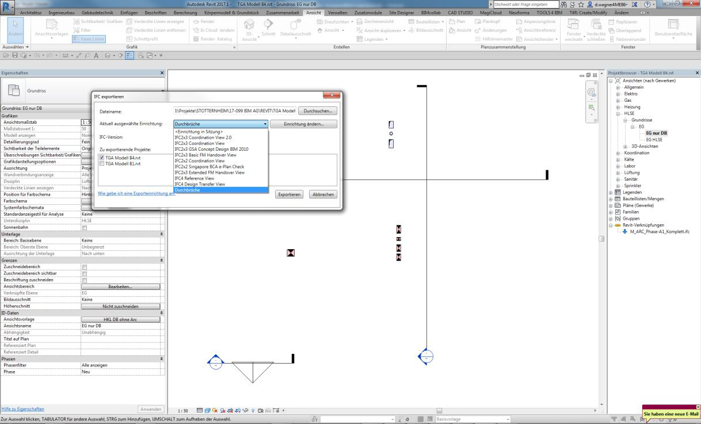Click the new E-Mail notification popup
Image resolution: width=701 pixels, height=424 pixels.
point(670,413)
